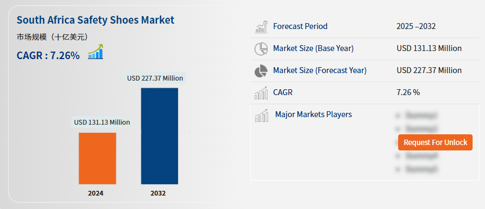Click the 2032 axis label
The width and height of the screenshot is (485, 209).
pos(158,193)
